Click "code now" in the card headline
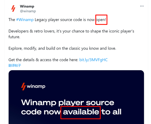Viewport: 151px width, 124px height. tap(41, 112)
